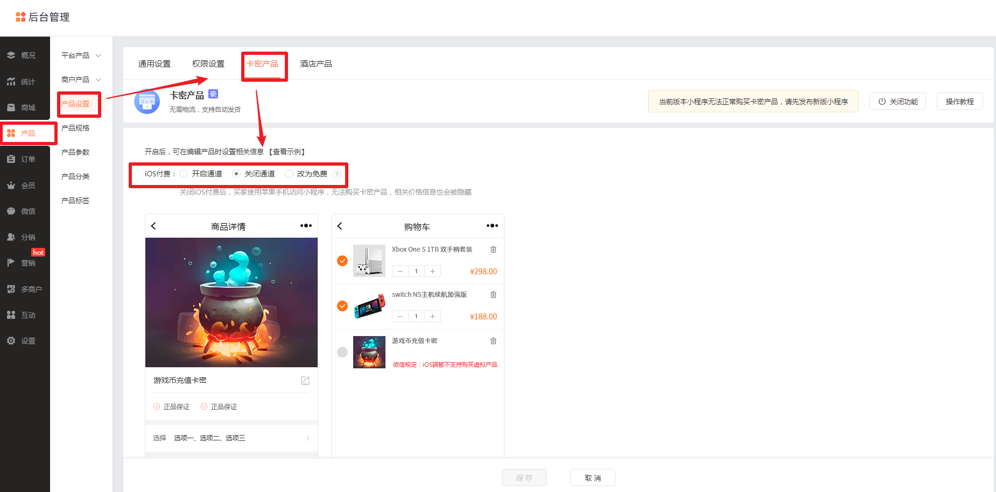Delete 游戏币充值卡密 cart item via trash icon
The width and height of the screenshot is (996, 492).
[493, 341]
